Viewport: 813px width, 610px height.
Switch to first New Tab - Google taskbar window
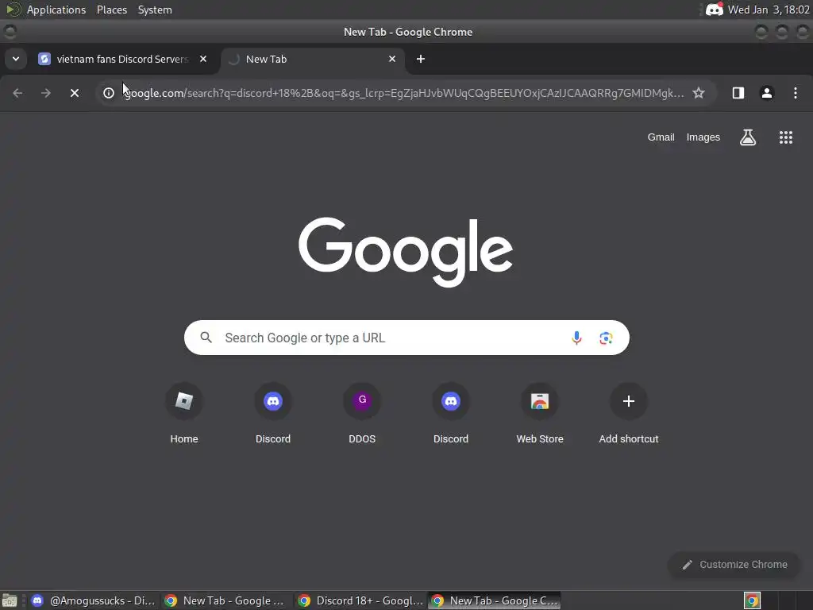pos(225,600)
